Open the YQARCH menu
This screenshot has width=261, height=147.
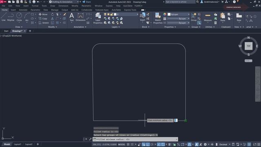[x=138, y=6]
